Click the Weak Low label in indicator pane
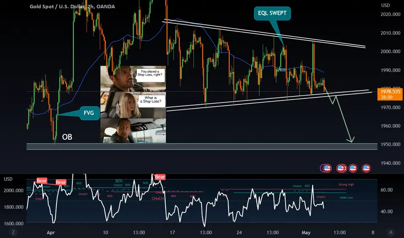 tap(346, 198)
